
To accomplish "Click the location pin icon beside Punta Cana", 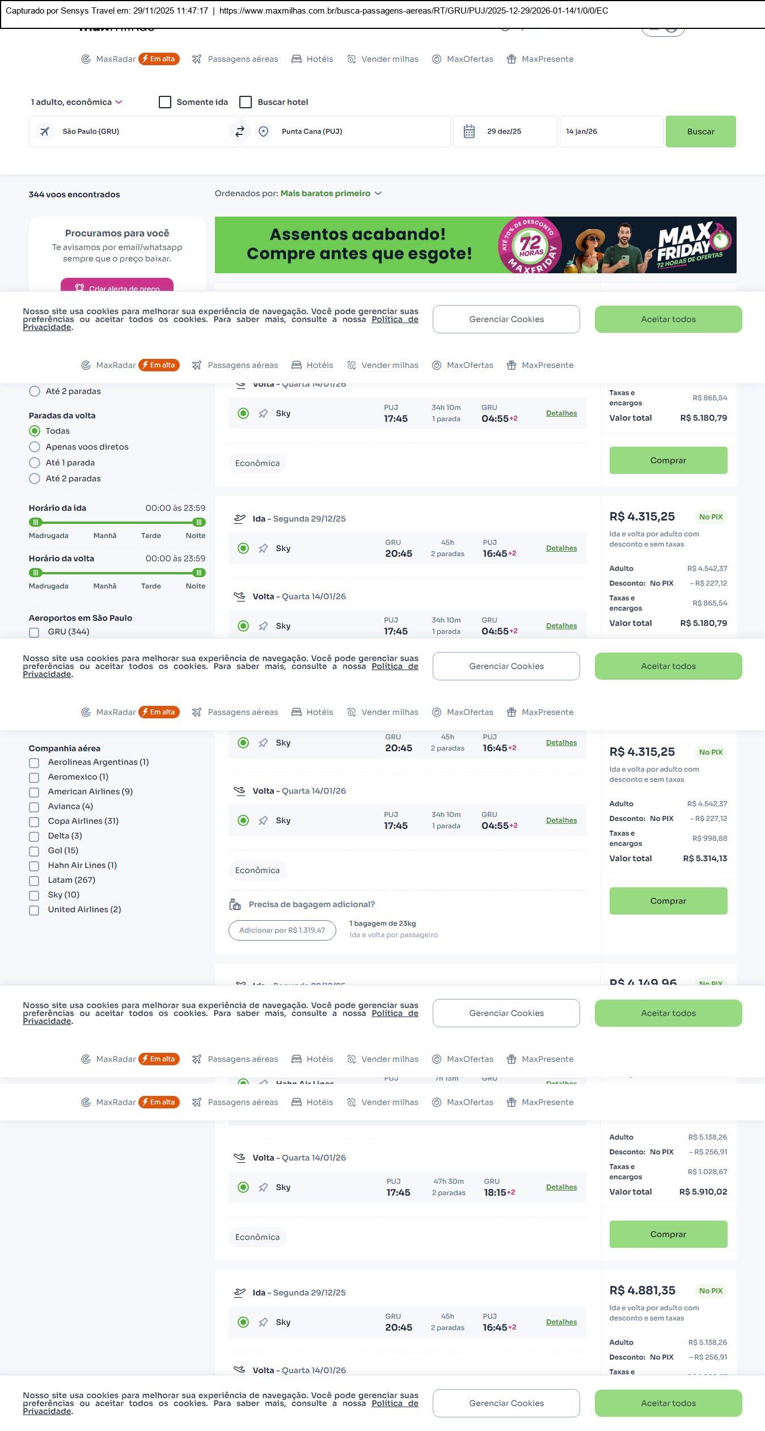I will (x=263, y=132).
